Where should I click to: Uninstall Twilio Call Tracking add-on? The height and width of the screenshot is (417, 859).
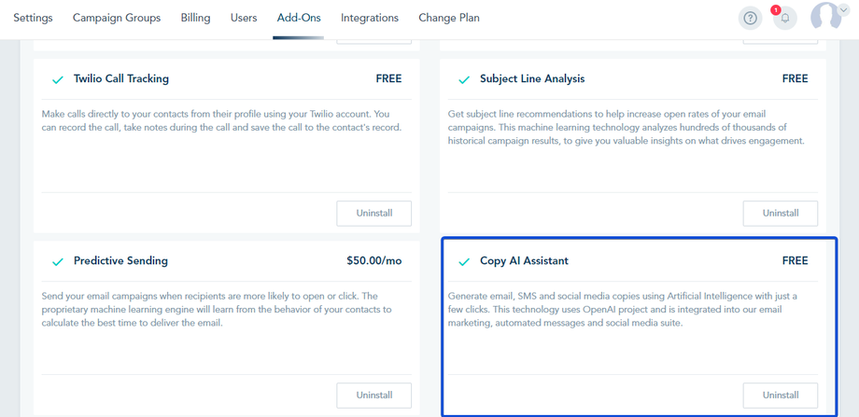tap(373, 213)
